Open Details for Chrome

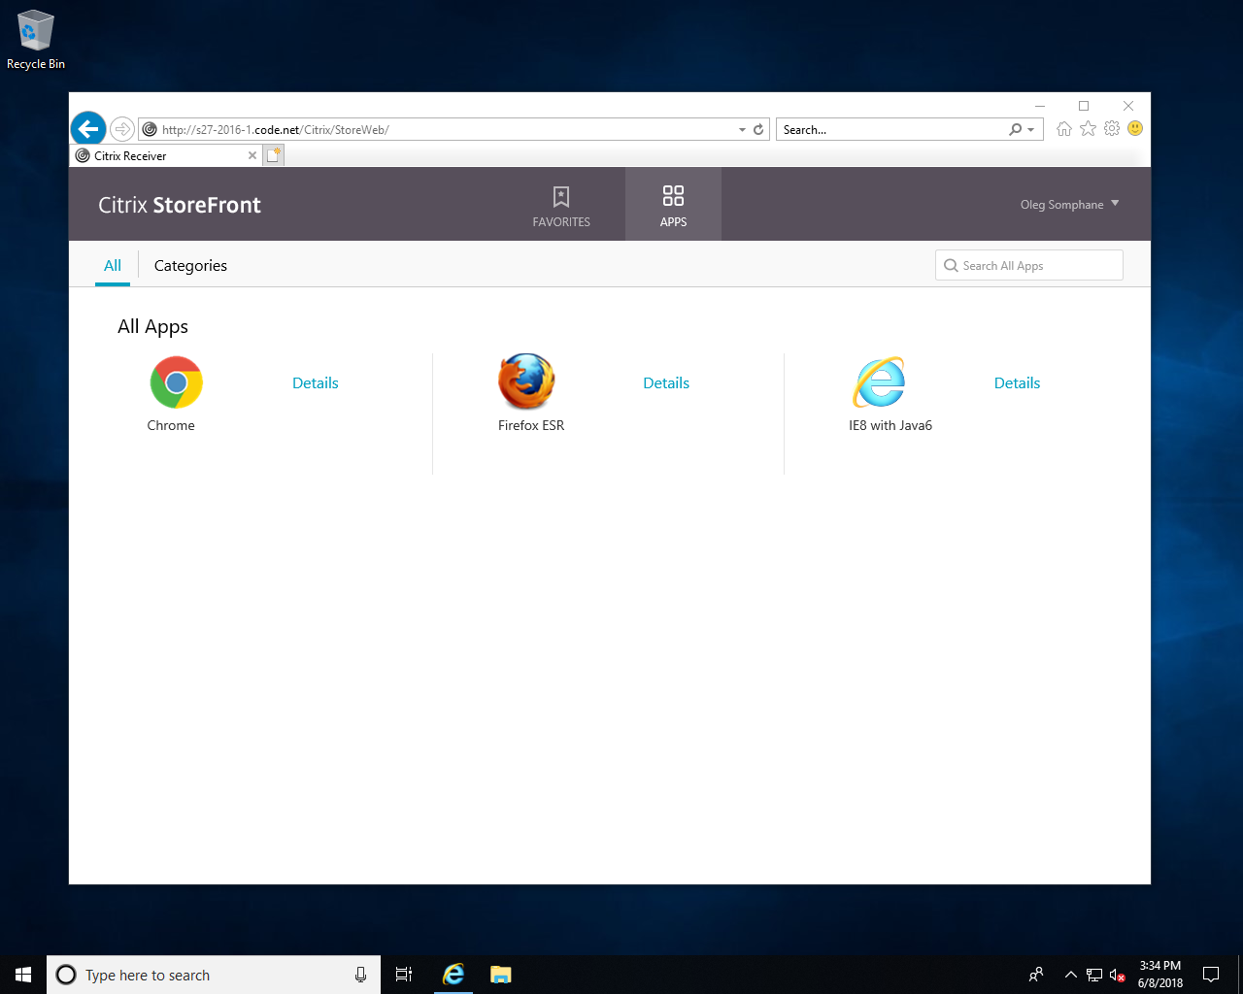(x=315, y=382)
